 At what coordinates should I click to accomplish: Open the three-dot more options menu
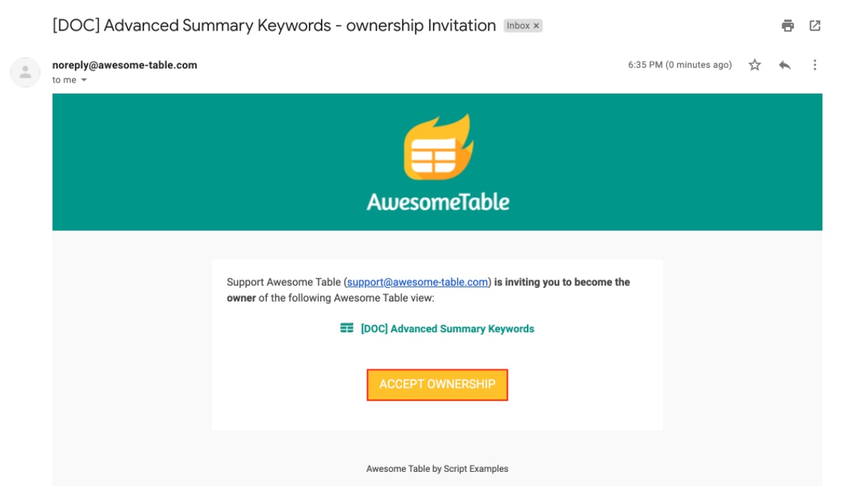pos(814,65)
